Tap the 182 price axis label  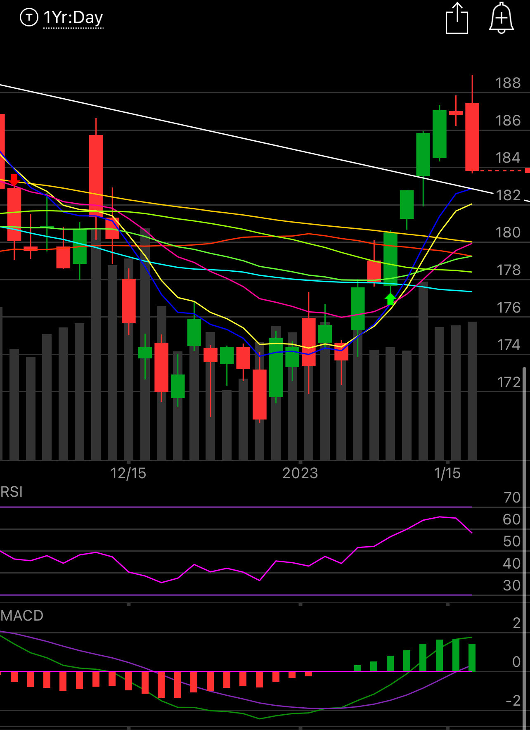click(x=508, y=195)
